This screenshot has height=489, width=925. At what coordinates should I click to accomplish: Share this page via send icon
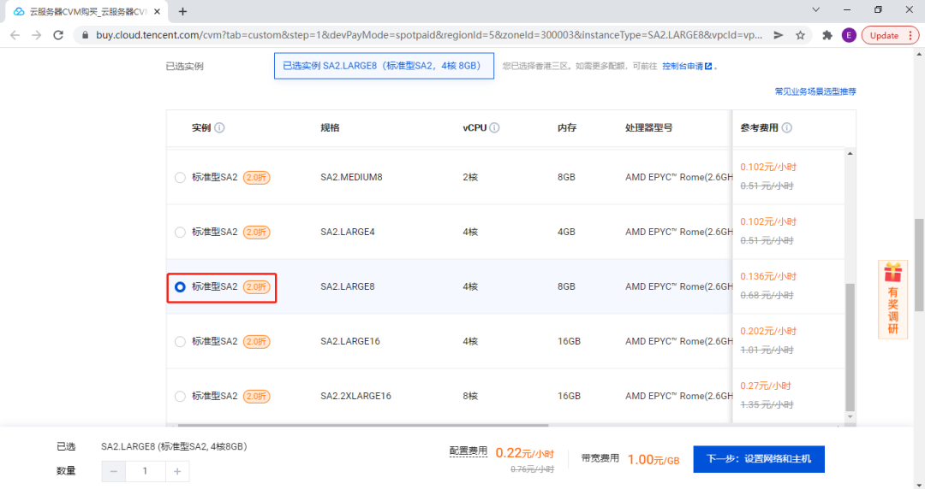click(x=779, y=35)
